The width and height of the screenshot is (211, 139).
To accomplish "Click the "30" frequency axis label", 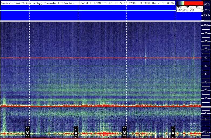I will [x=206, y=82].
